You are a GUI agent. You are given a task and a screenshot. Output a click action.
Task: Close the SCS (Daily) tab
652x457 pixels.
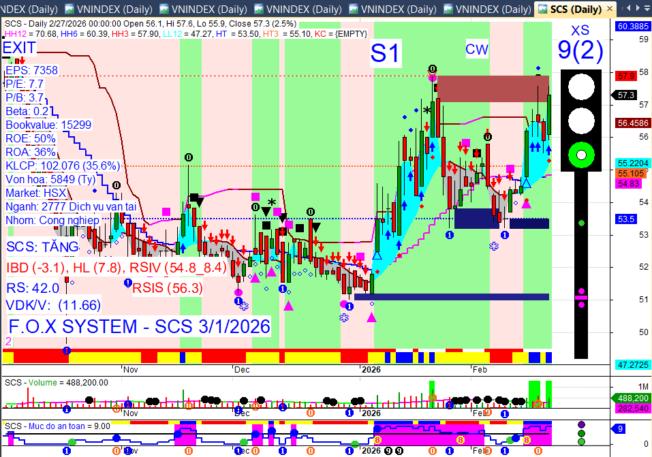[610, 8]
